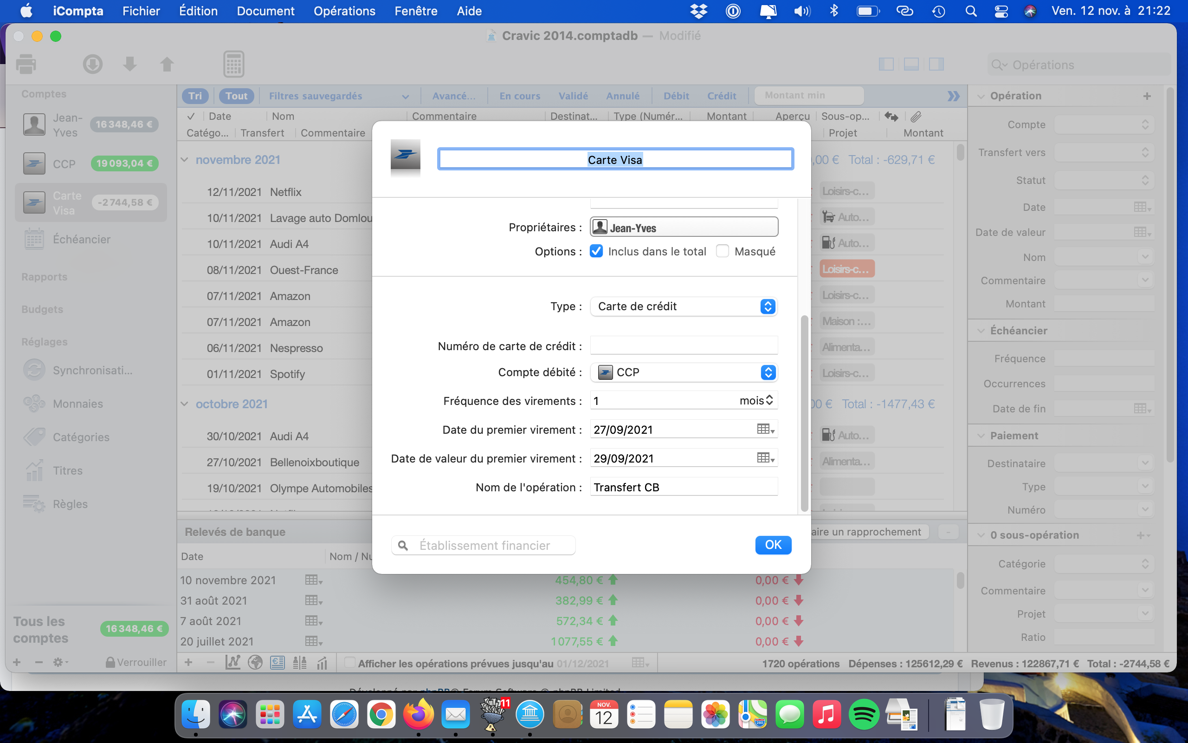Open the mois frequency unit selector
The width and height of the screenshot is (1188, 743).
click(756, 400)
